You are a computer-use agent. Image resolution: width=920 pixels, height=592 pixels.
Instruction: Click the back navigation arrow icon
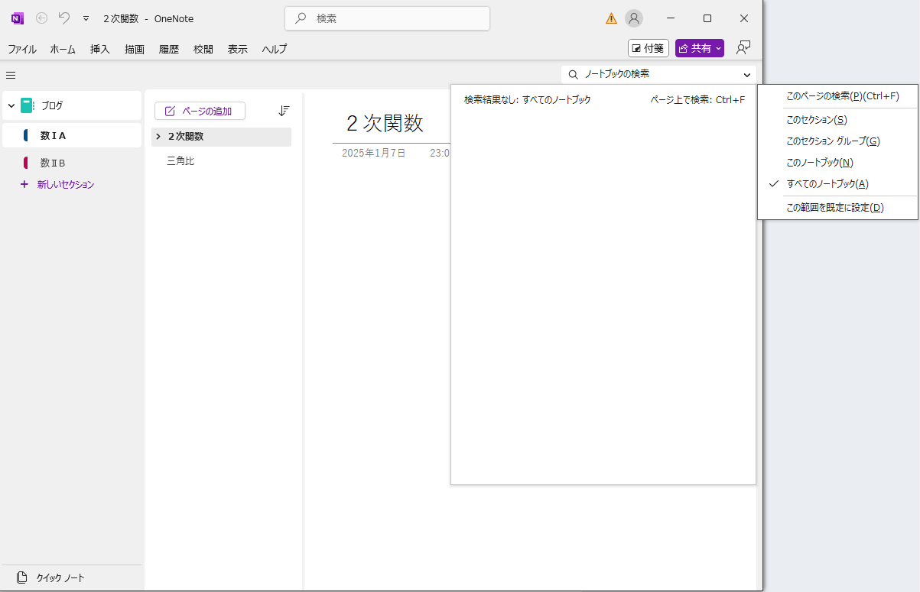(x=41, y=18)
